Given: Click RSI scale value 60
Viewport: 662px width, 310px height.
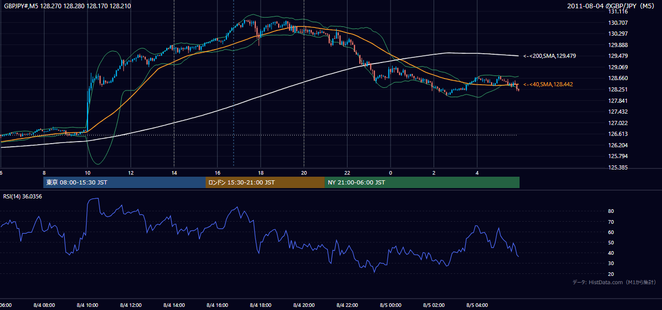Looking at the screenshot, I should click(611, 232).
